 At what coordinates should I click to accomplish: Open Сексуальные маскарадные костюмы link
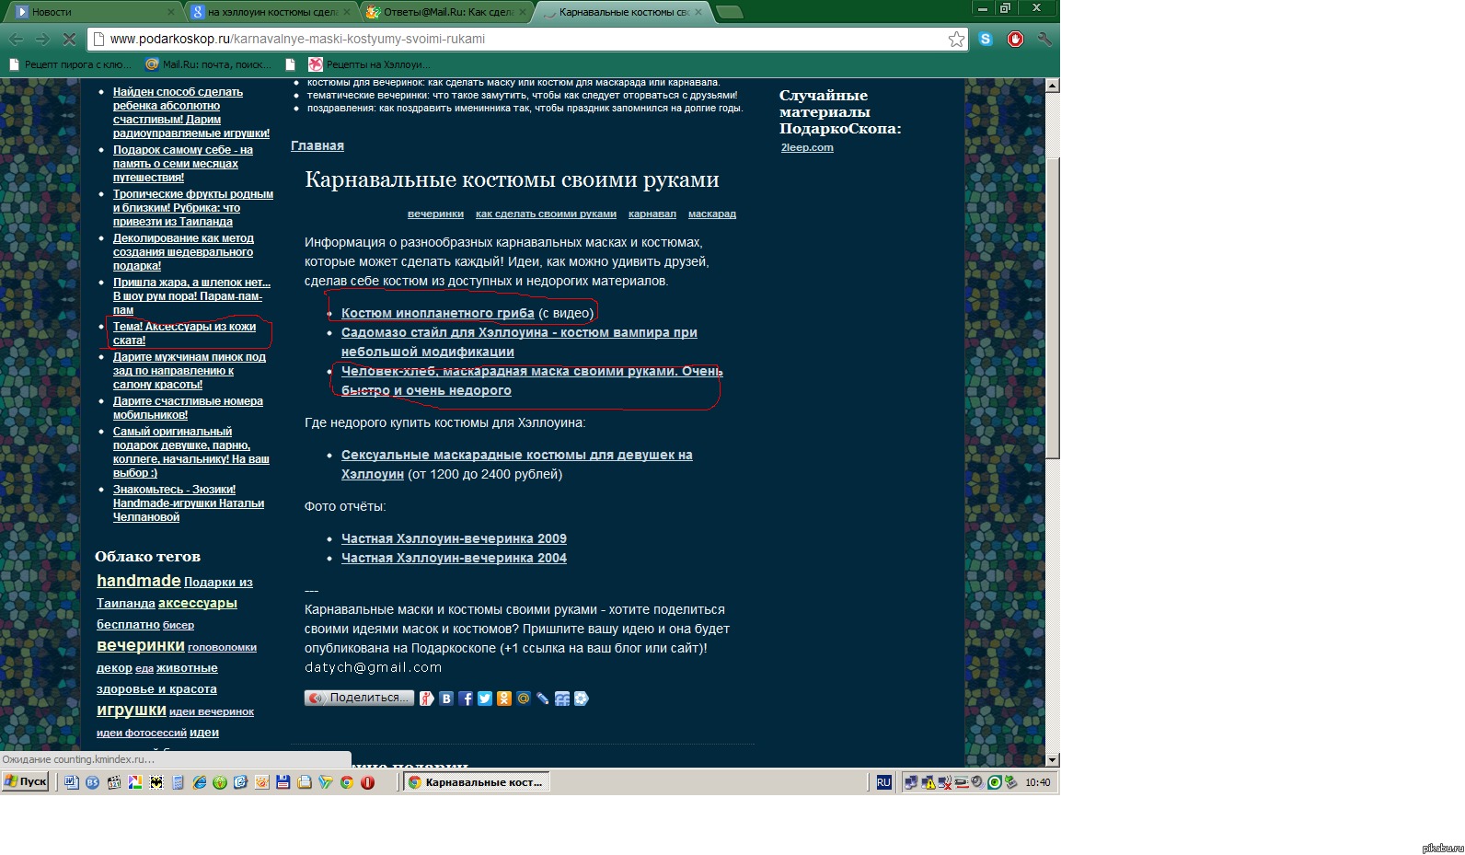click(516, 464)
